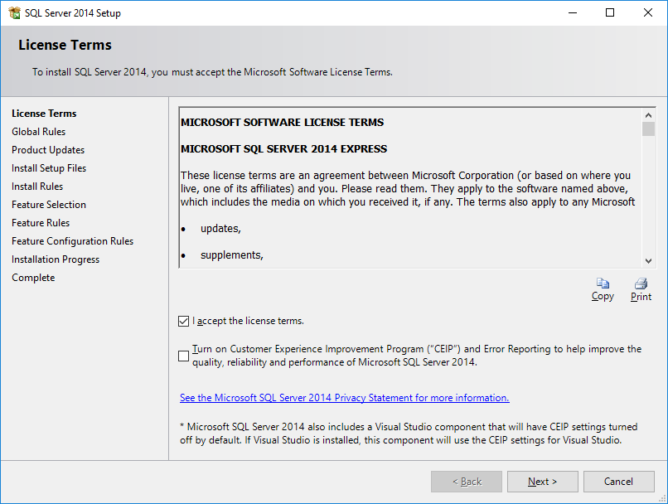Select the Global Rules step

[x=38, y=131]
